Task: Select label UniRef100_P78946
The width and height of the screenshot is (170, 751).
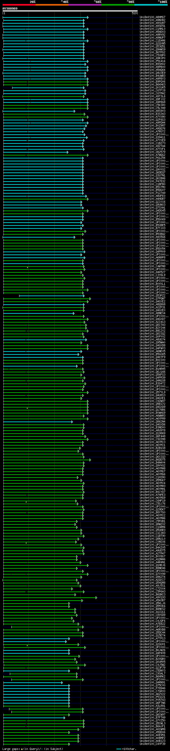Action: point(152,688)
